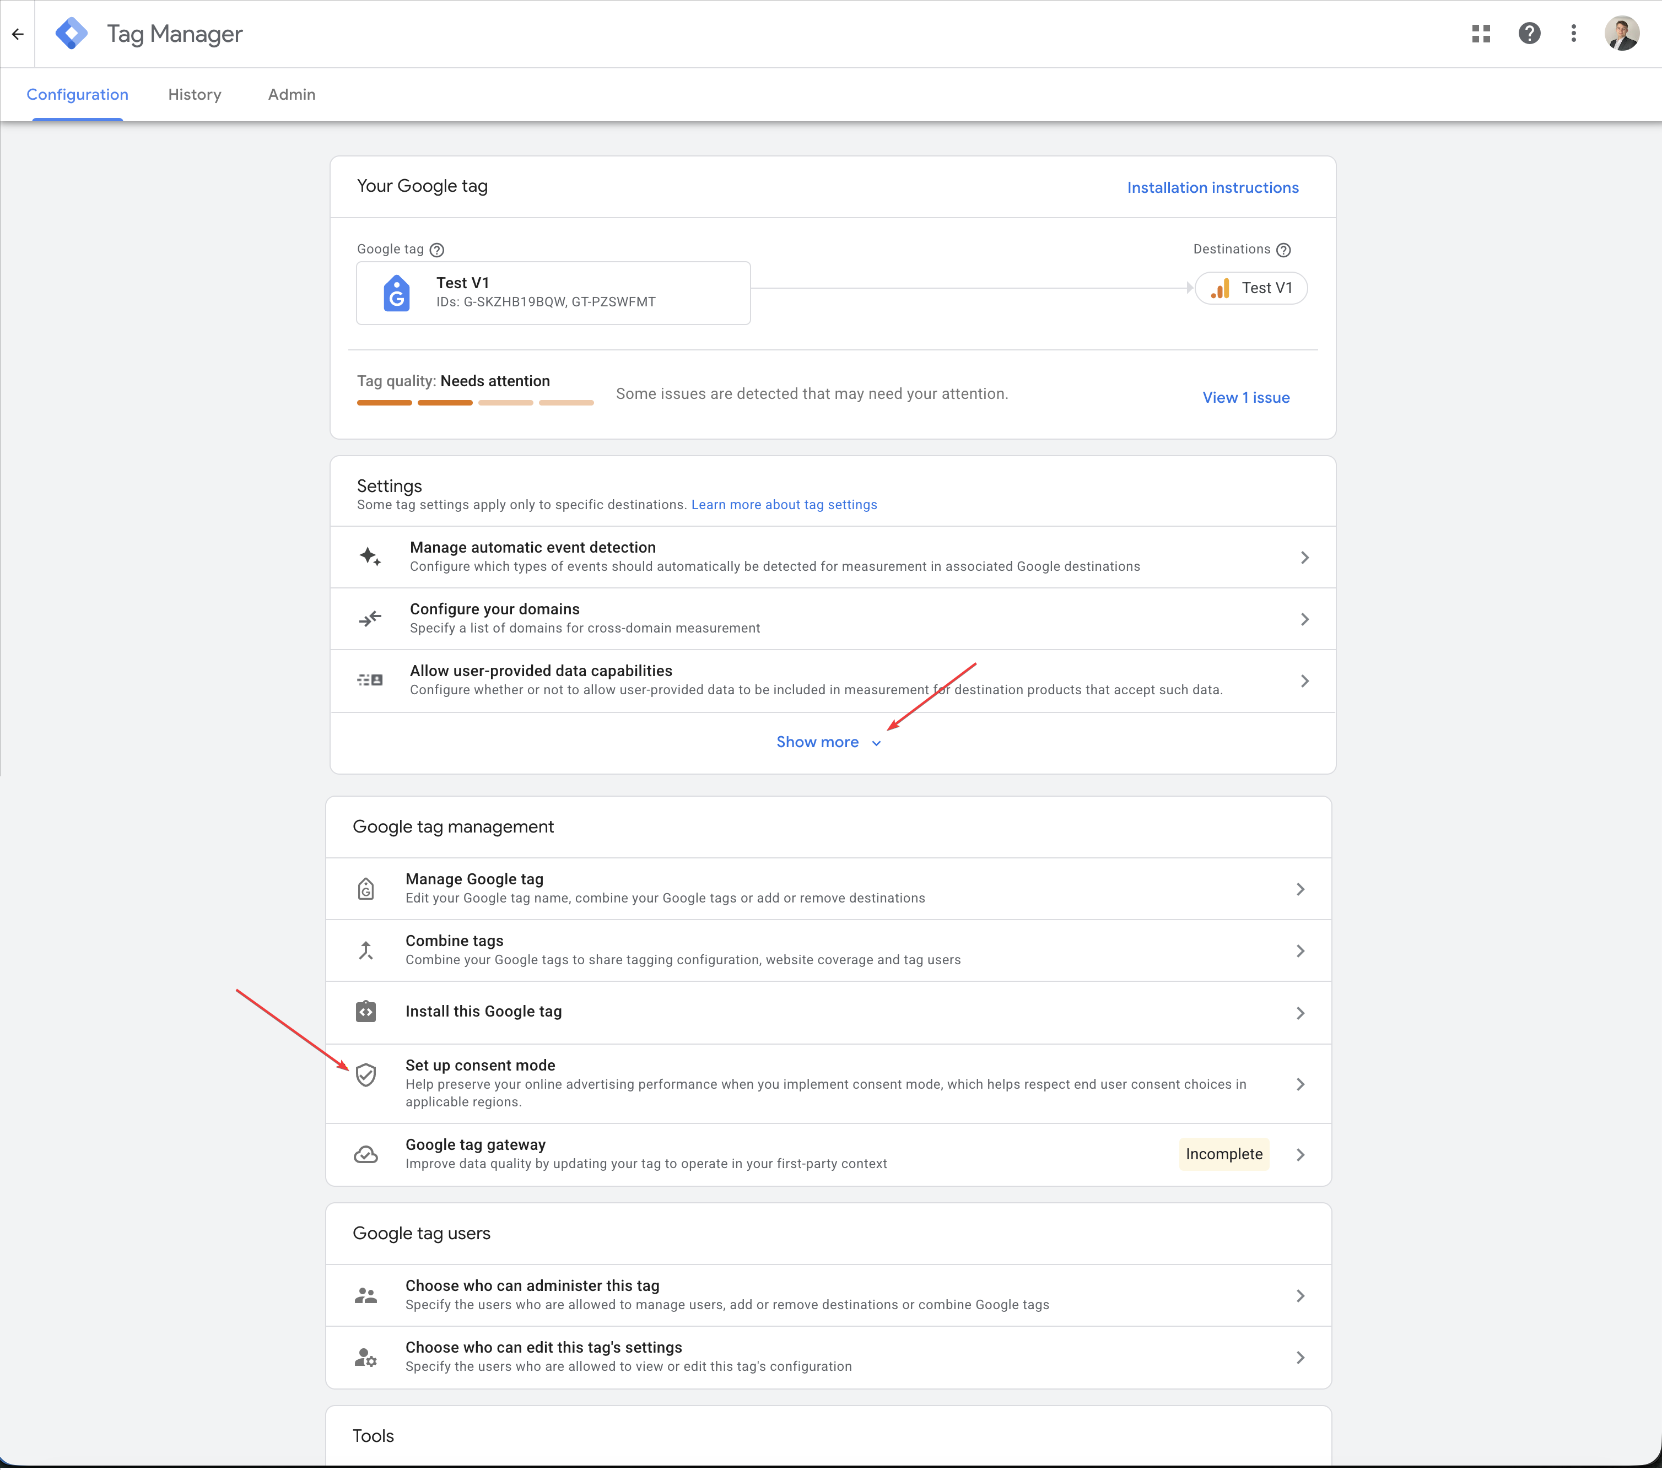Click the arrows icon for Configure your domains

pyautogui.click(x=370, y=619)
